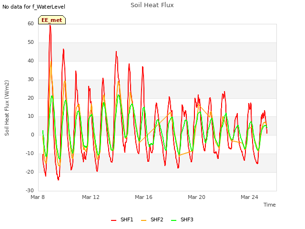The width and height of the screenshot is (305, 229).
Task: Click the 40 y-axis tick label
Action: [30, 61]
